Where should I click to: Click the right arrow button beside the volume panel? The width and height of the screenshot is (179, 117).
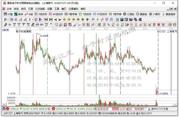pos(175,104)
